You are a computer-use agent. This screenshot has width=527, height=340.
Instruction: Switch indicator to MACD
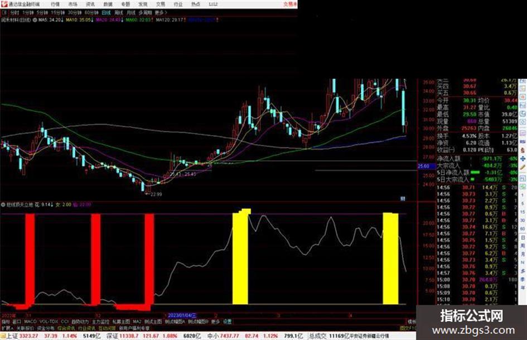tap(30, 322)
